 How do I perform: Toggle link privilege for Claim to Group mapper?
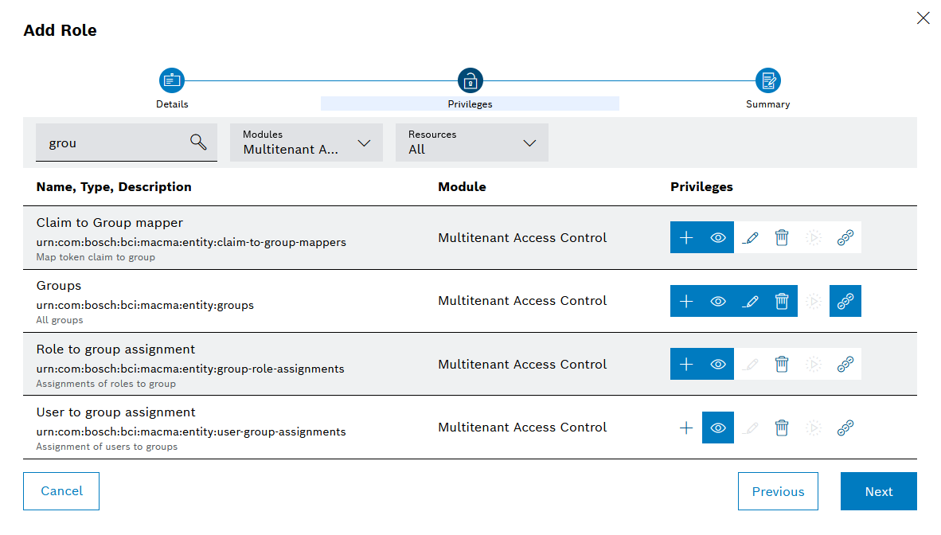[845, 237]
